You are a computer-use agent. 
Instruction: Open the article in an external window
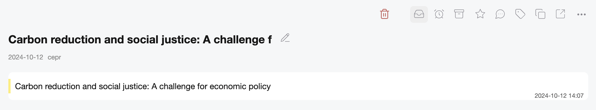[560, 14]
